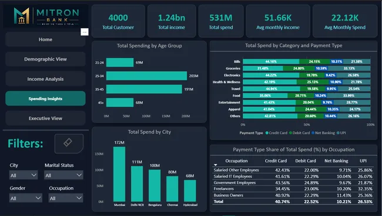This screenshot has width=382, height=216.
Task: Click the Delhi NCR city bar
Action: [137, 184]
